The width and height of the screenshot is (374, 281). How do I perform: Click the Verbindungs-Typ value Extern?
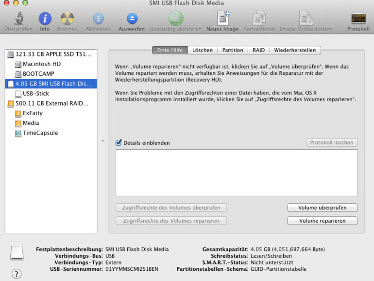(x=113, y=263)
